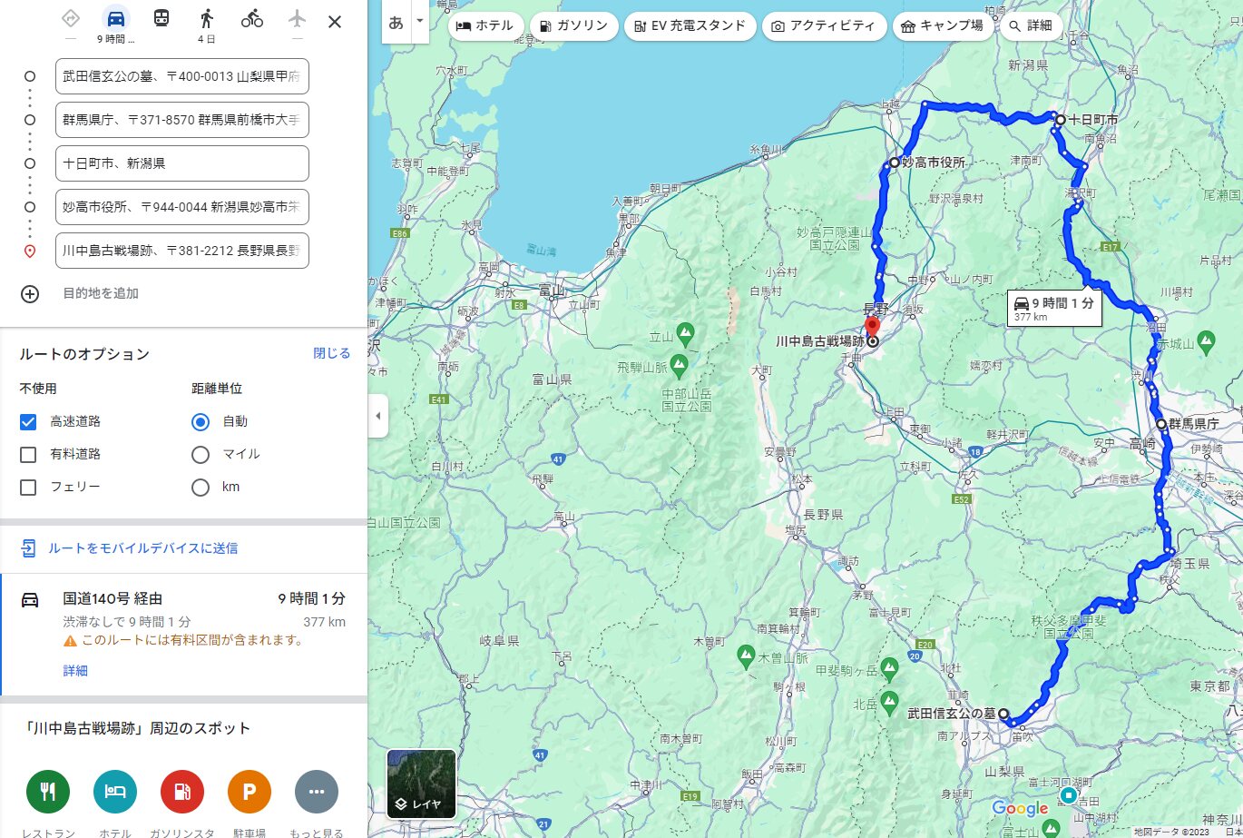This screenshot has height=838, width=1243.
Task: Enable the 有料道路 avoid checkbox
Action: click(28, 454)
